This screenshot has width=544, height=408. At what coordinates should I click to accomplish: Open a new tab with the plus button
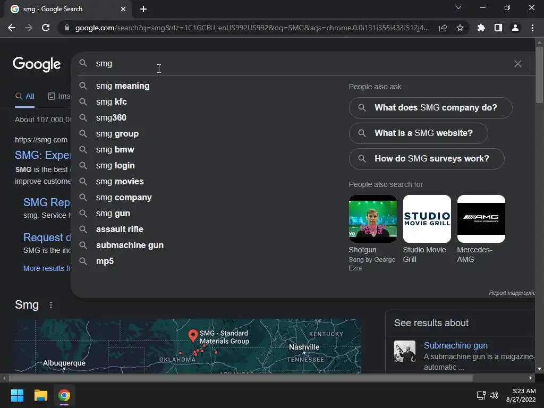tap(143, 9)
